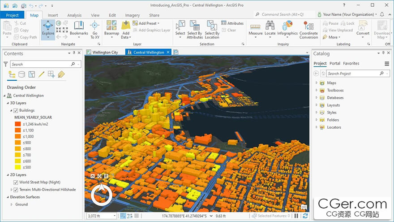Screen dimensions: 394x222
Task: Click the ≤1,246 kwh/m2 color swatch
Action: click(x=17, y=124)
